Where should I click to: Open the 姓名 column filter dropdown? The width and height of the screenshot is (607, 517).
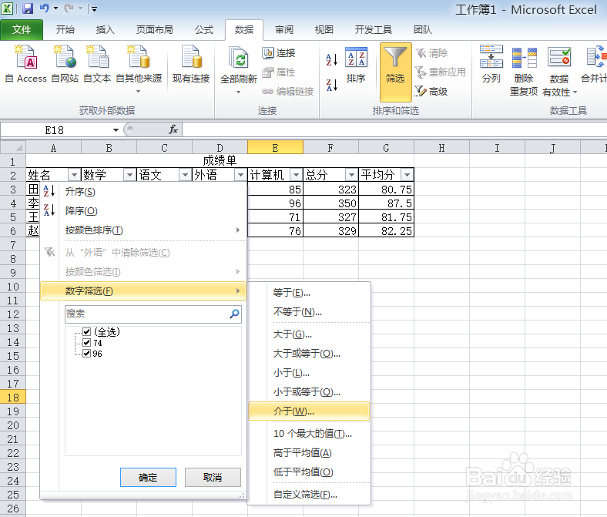74,175
